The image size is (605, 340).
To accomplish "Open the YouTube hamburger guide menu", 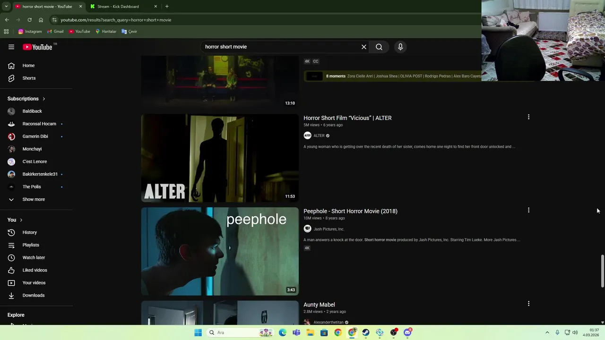I will [x=11, y=47].
